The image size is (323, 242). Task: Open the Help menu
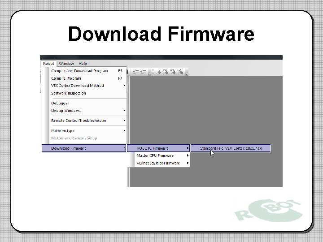[x=83, y=64]
